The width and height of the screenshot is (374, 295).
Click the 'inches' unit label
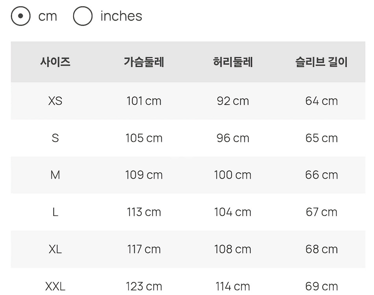[x=121, y=16]
